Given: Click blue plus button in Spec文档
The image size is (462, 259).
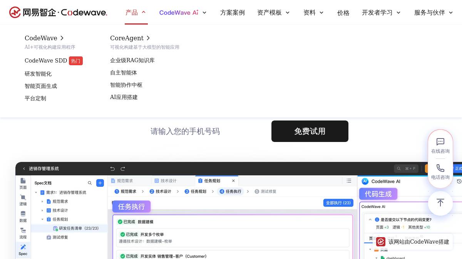Looking at the screenshot, I should pos(100,183).
